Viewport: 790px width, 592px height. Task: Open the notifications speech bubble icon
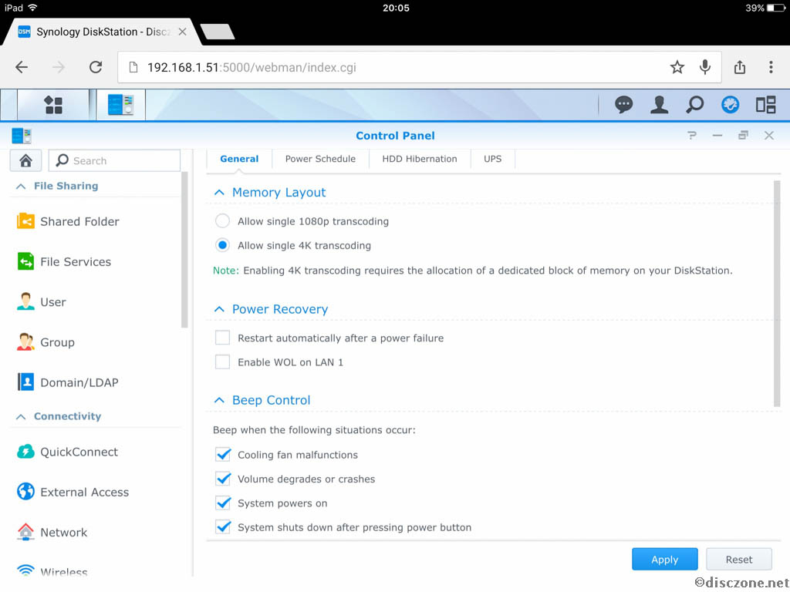(623, 105)
